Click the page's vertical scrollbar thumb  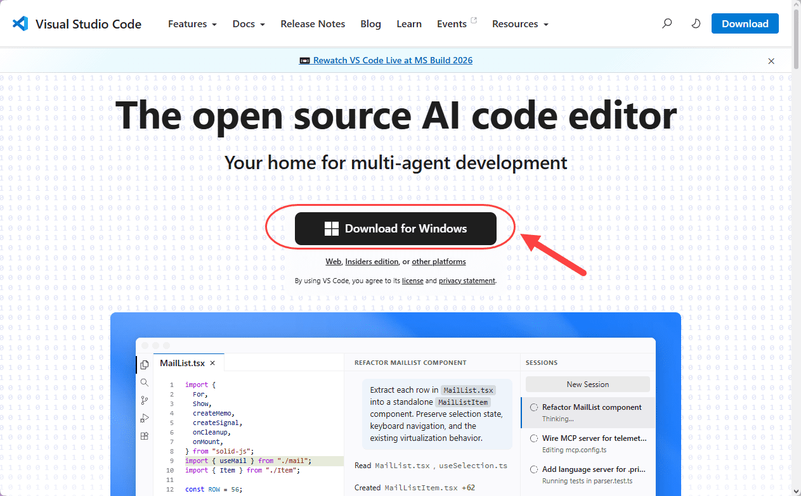[x=797, y=38]
